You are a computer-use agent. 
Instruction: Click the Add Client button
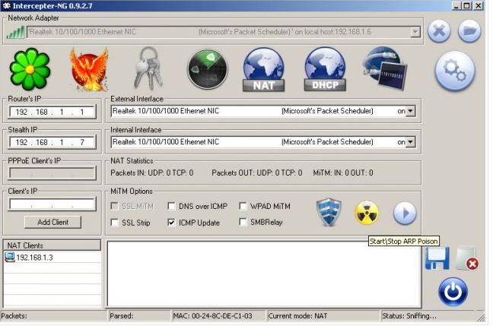[52, 222]
